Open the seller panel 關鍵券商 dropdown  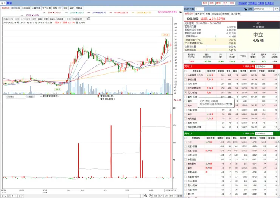pyautogui.click(x=264, y=134)
